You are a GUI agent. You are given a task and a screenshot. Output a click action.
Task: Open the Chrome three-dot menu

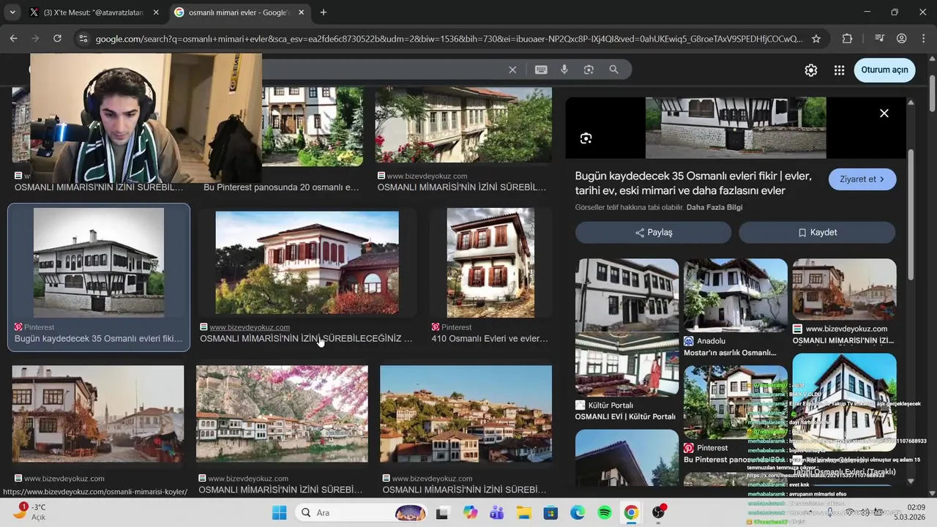pyautogui.click(x=923, y=39)
